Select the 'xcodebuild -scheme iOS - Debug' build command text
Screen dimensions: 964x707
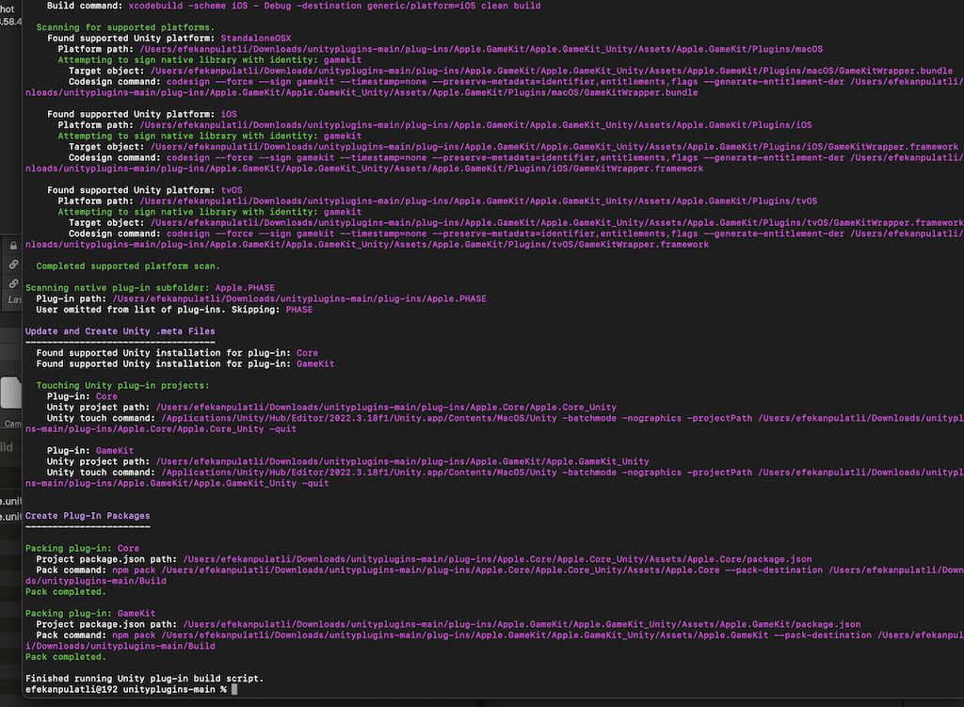(334, 6)
